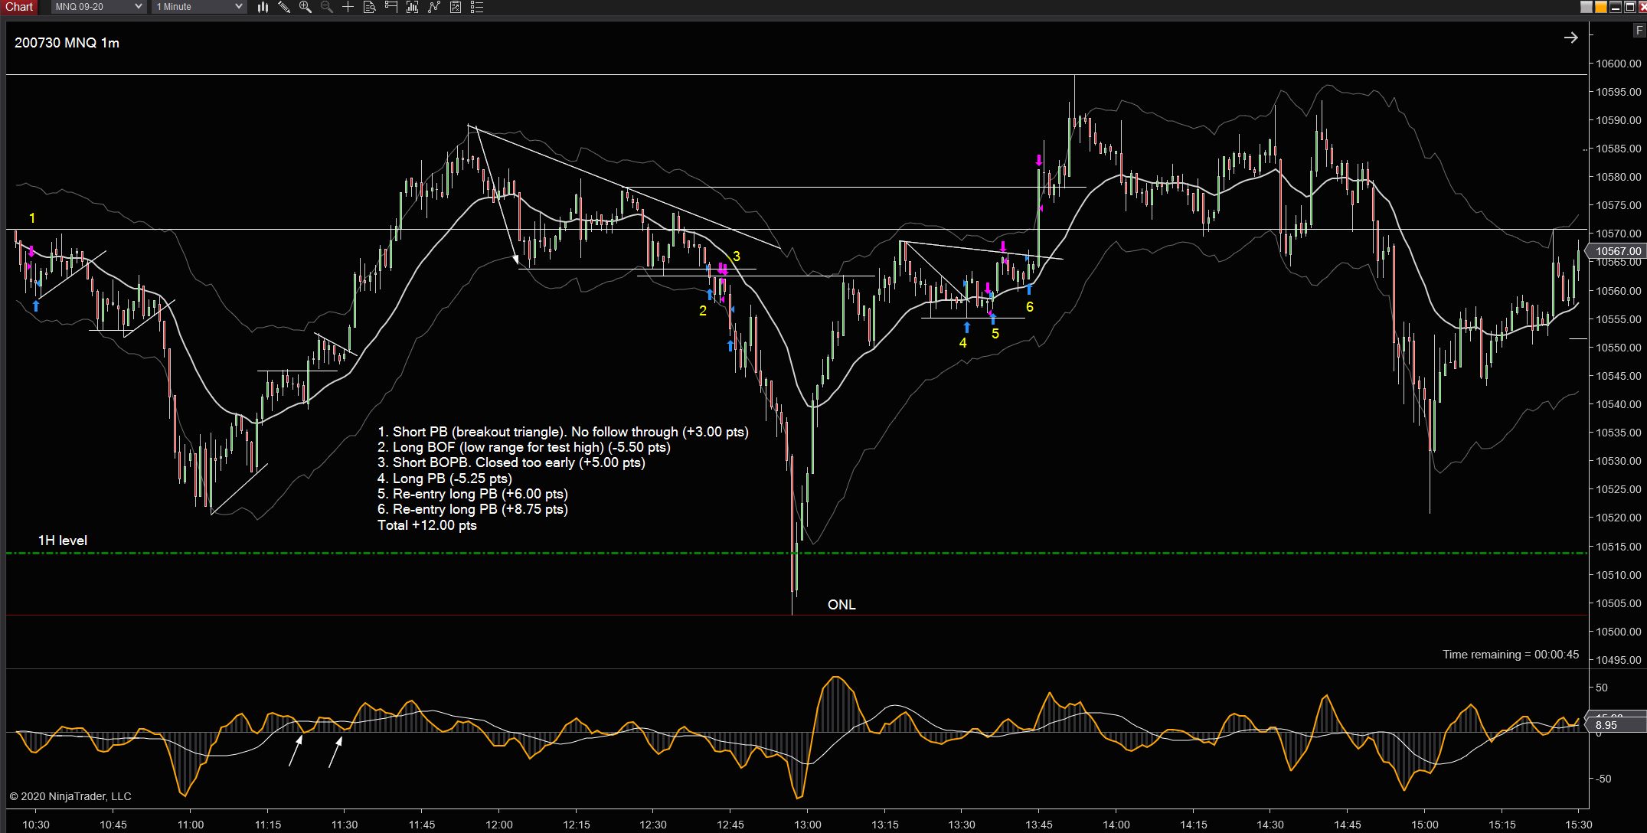The height and width of the screenshot is (833, 1647).
Task: Click the indicator panel 50 scale label
Action: click(1601, 688)
